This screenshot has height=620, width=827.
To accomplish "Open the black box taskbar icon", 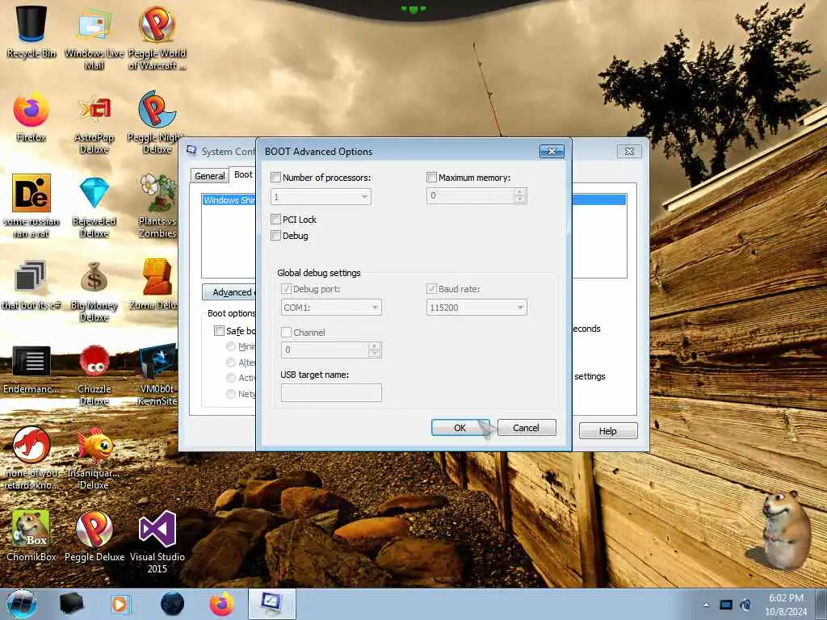I will click(x=71, y=604).
